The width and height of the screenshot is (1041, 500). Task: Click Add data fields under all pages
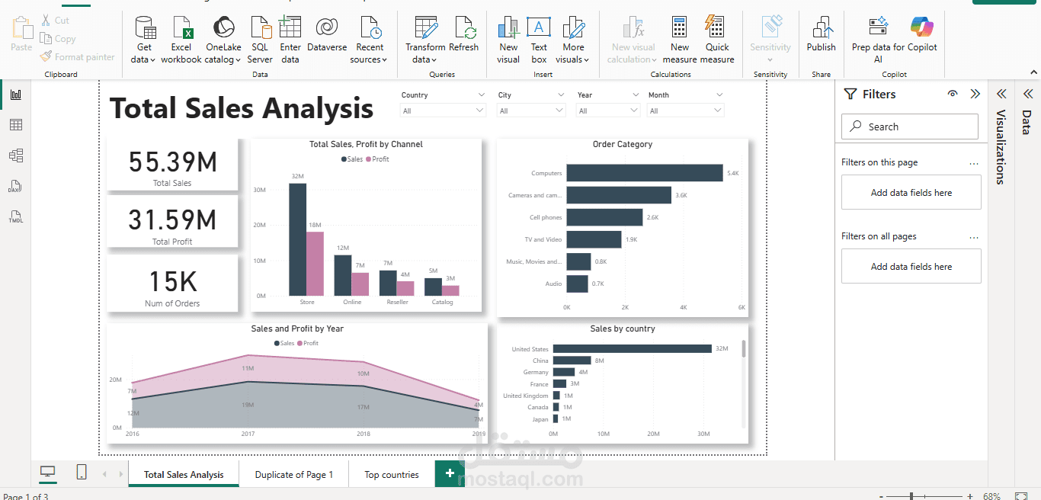(x=911, y=267)
